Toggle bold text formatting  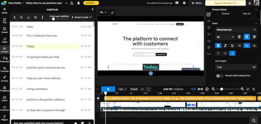click(218, 45)
